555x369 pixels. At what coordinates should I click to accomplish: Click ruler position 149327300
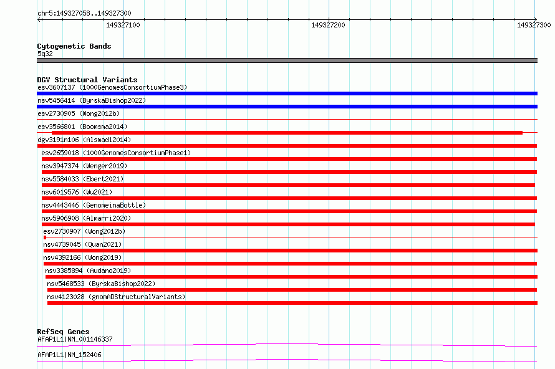click(x=534, y=25)
